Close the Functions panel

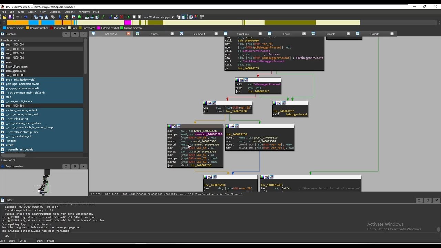(83, 34)
